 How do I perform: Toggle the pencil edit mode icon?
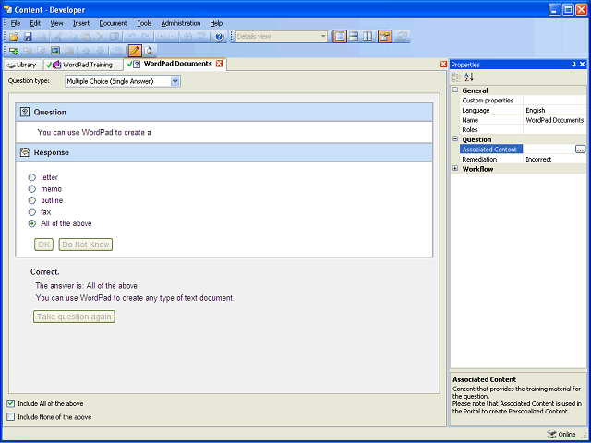(x=135, y=50)
